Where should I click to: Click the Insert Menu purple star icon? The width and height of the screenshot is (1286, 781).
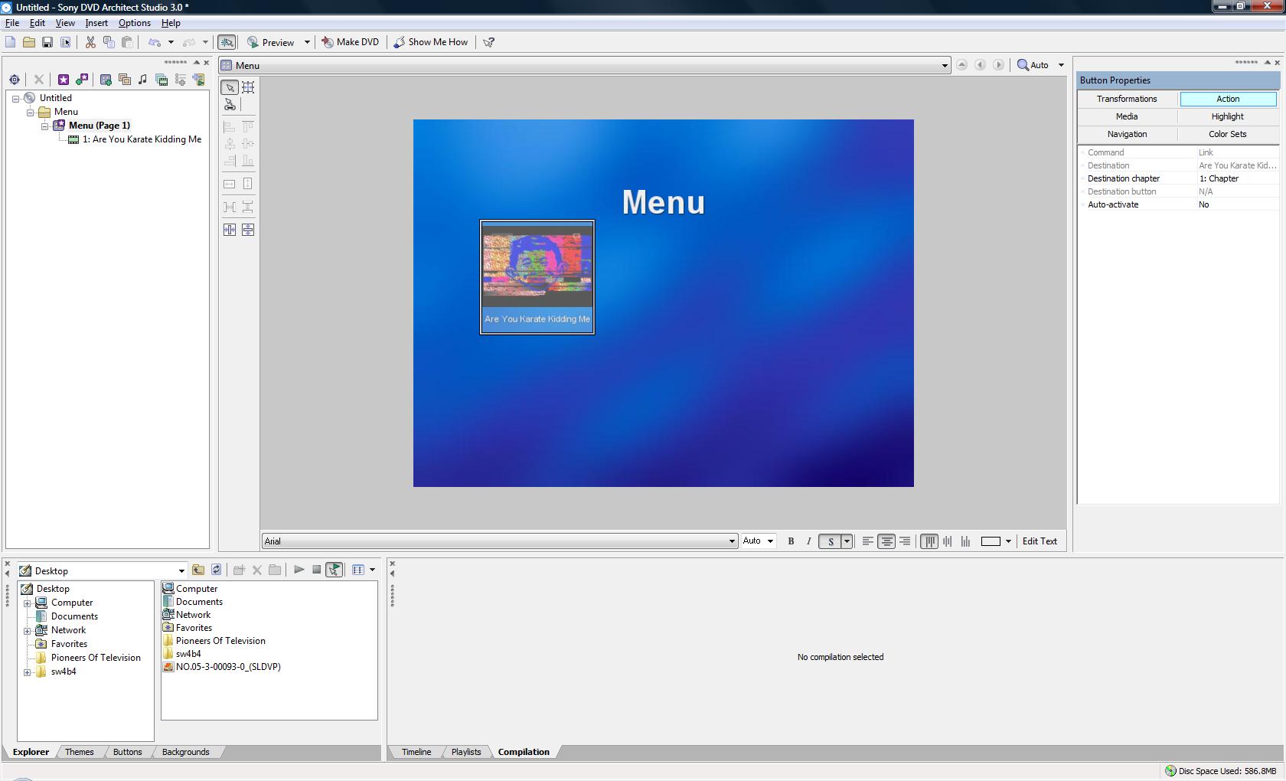64,79
